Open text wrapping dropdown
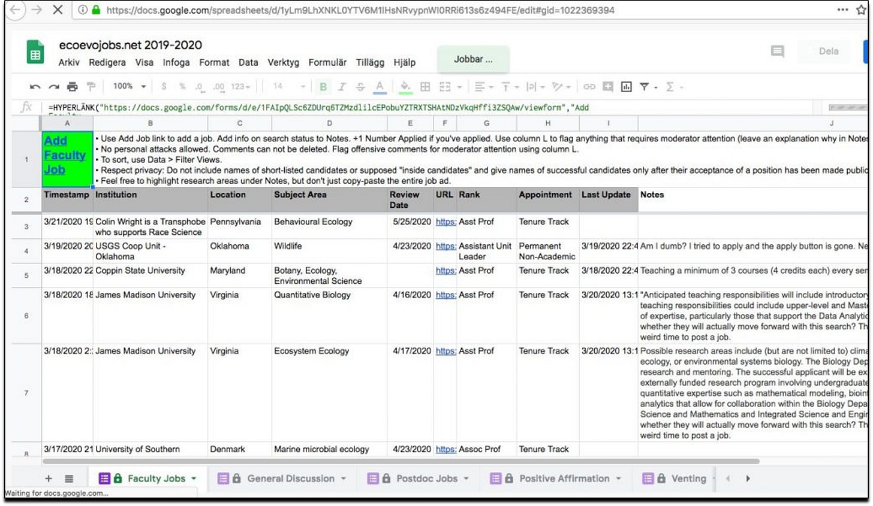The width and height of the screenshot is (873, 506). point(535,87)
